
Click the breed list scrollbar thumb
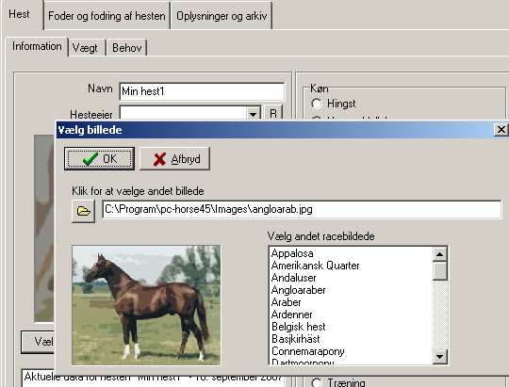point(440,271)
